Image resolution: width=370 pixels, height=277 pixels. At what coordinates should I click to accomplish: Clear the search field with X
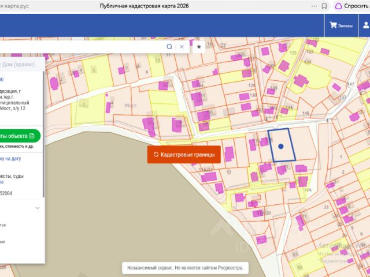(182, 47)
